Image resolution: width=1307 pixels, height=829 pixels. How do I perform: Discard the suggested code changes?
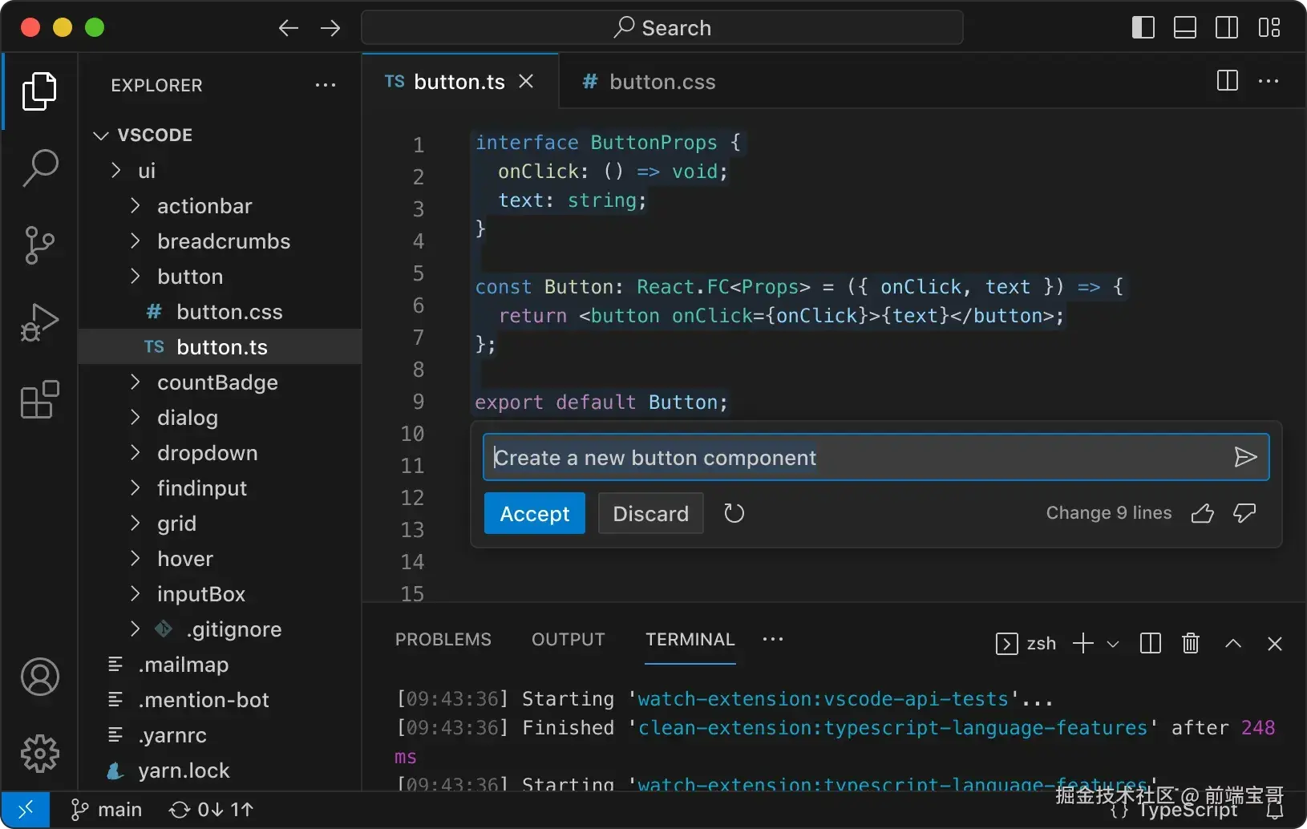click(x=650, y=513)
